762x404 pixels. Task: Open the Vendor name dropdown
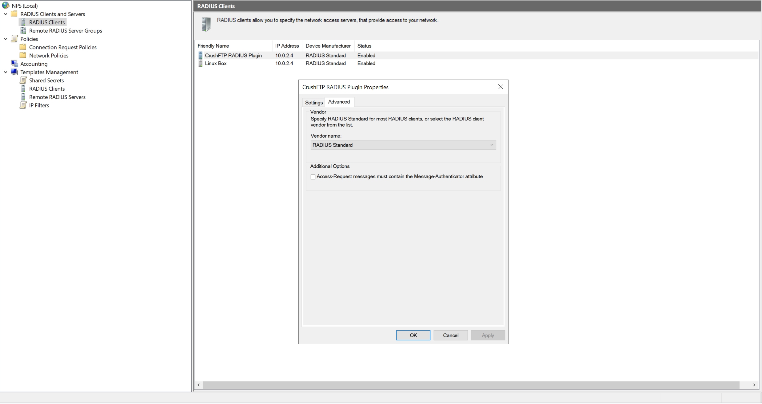pos(403,145)
